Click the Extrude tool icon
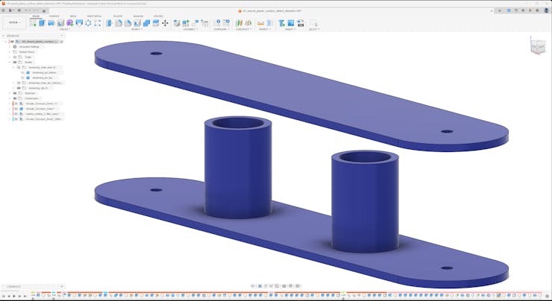 tap(43, 23)
